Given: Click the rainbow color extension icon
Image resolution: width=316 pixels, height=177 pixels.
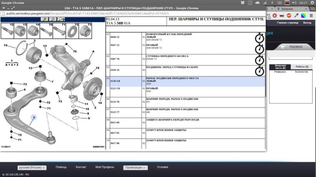Looking at the screenshot, I should click(x=303, y=15).
